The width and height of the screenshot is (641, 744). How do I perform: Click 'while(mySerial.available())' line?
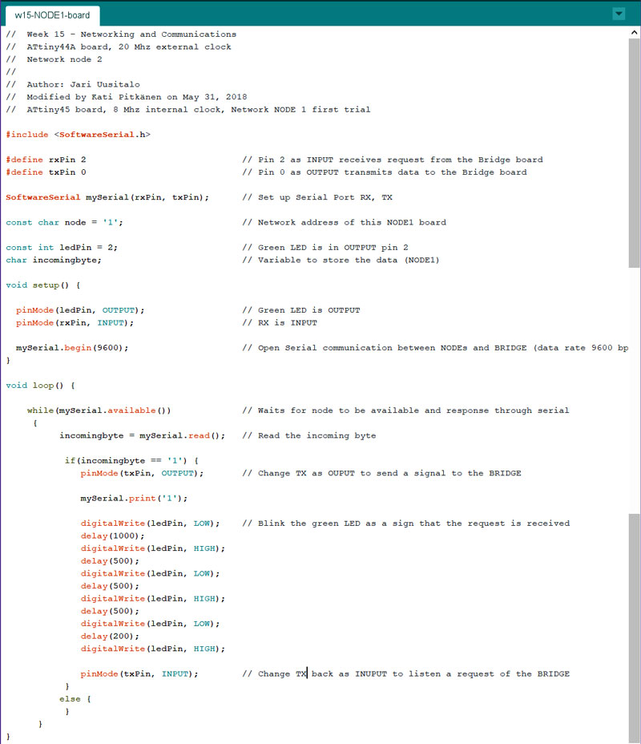point(99,410)
